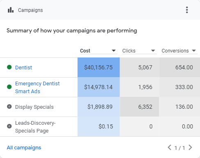Click the Campaigns card title

coord(30,10)
